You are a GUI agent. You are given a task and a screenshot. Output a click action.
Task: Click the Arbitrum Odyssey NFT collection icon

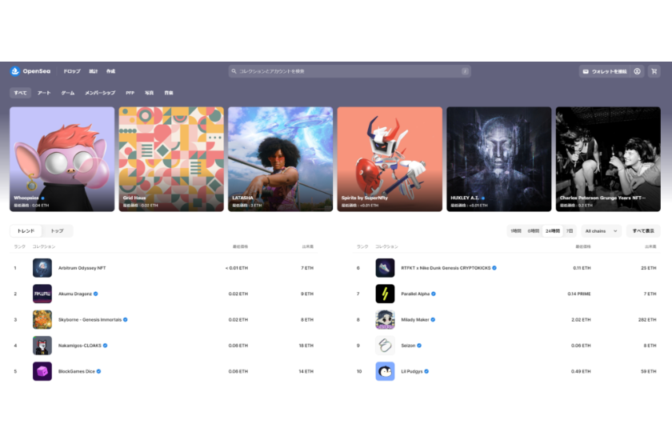[42, 268]
